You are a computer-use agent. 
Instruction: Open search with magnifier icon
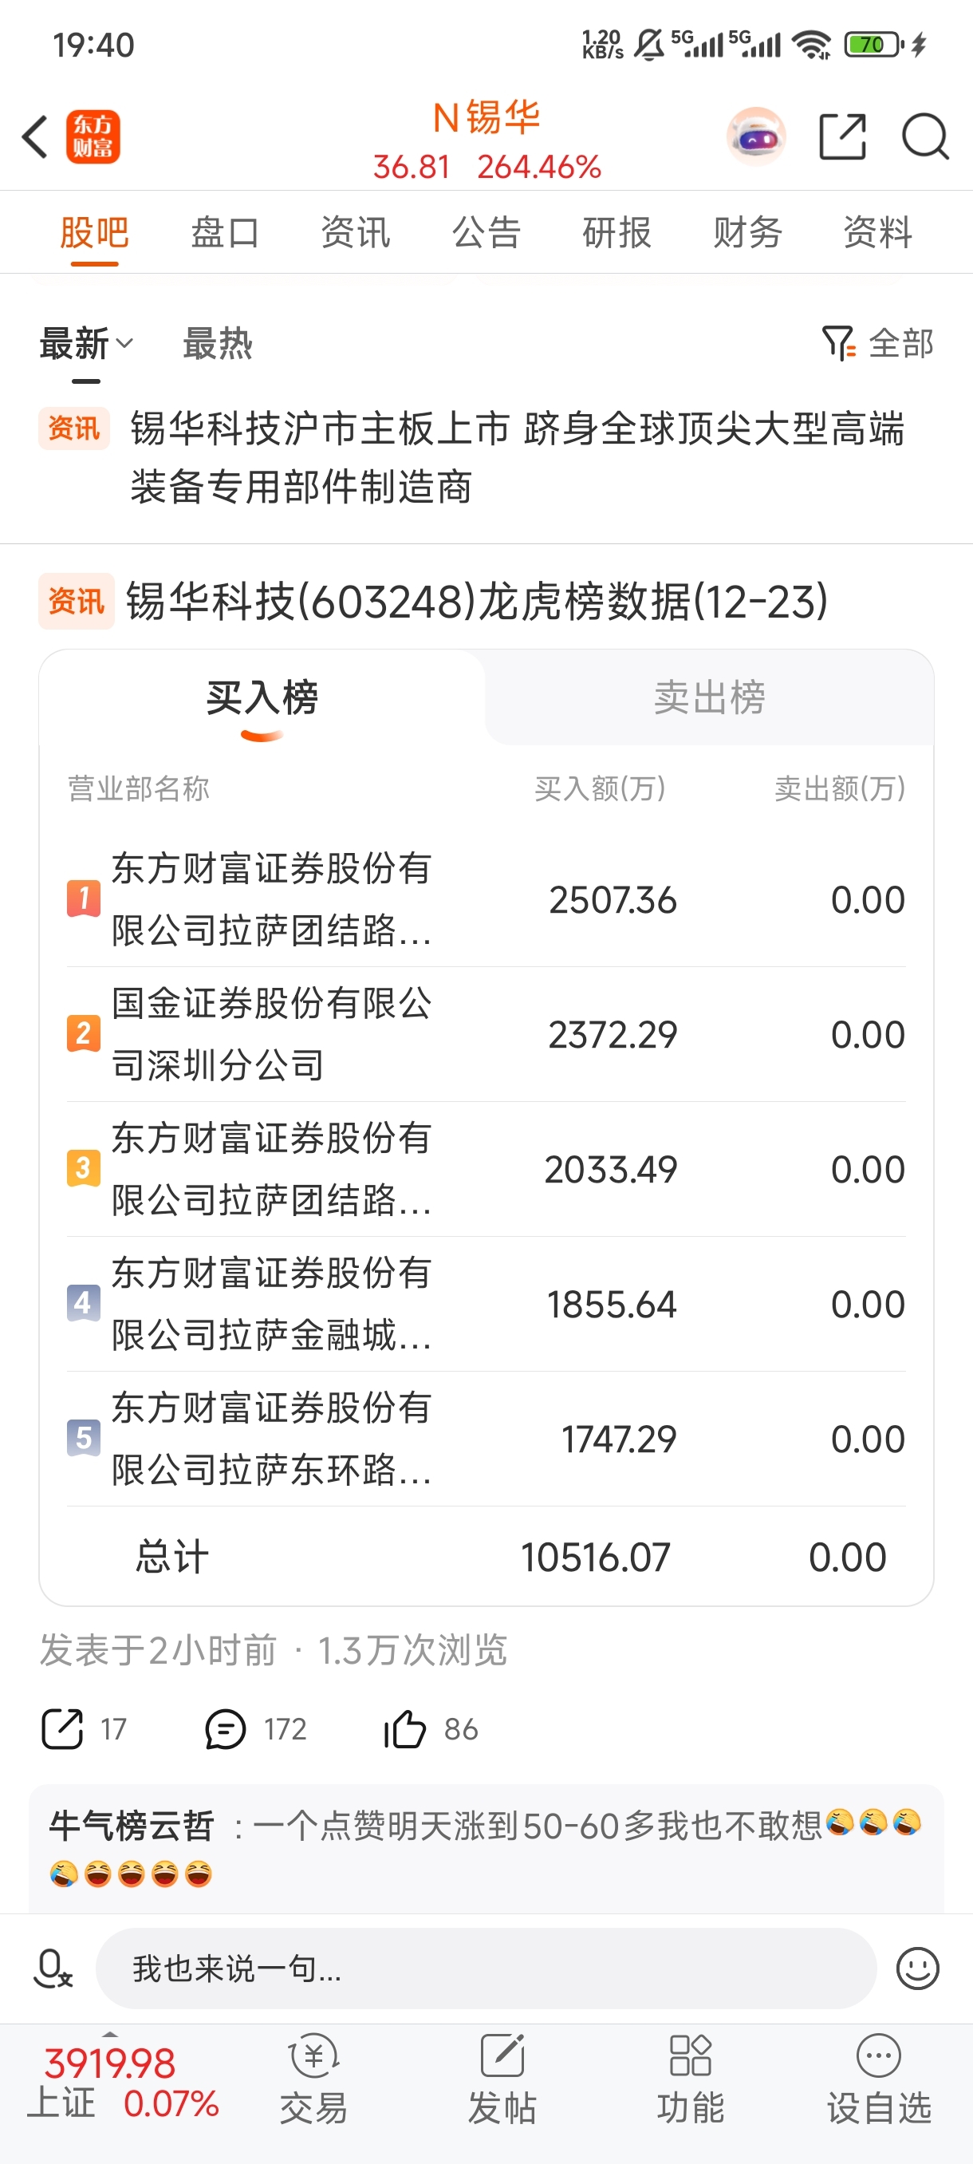[924, 137]
